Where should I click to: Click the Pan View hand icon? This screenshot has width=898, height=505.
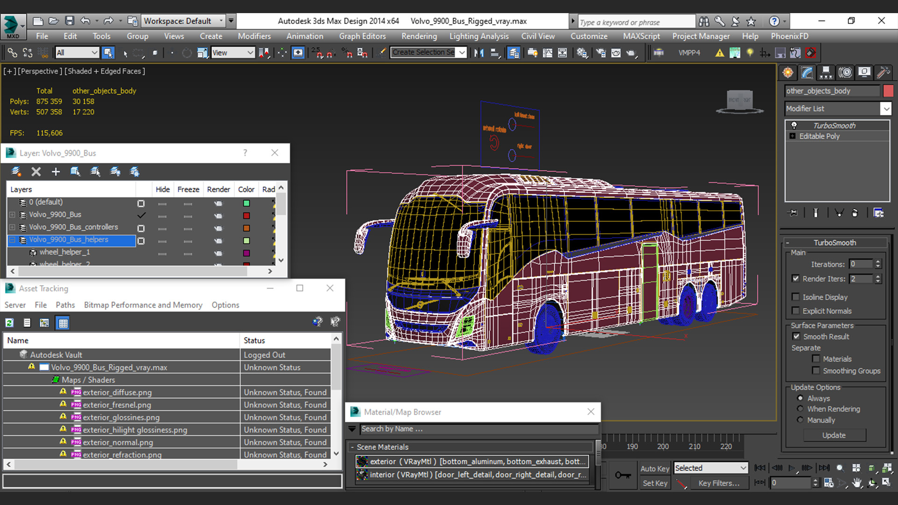click(857, 483)
